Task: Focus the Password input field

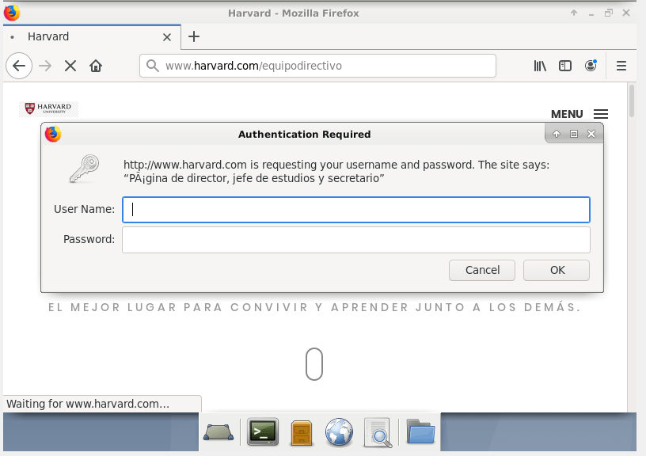Action: 355,240
